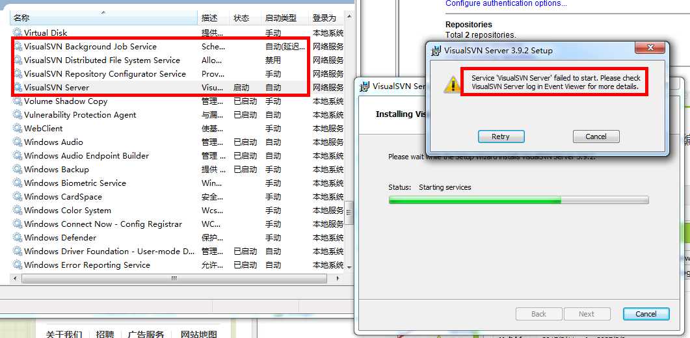Click gear icon of Windows Driver Foundation
Screen dimensions: 690x338
pyautogui.click(x=18, y=251)
